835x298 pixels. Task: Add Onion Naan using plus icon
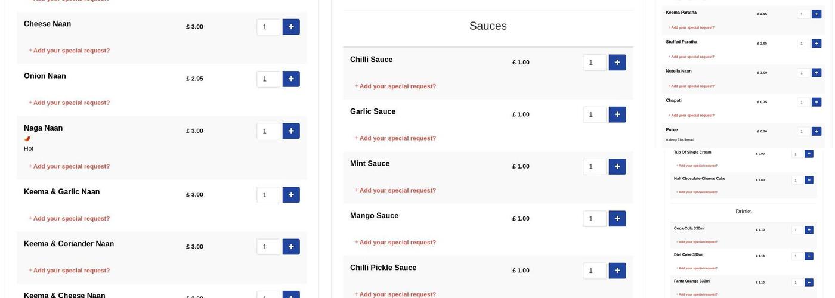pyautogui.click(x=291, y=79)
